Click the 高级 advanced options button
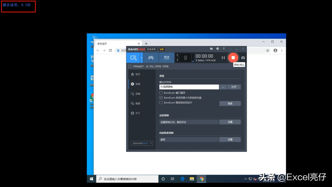The image size is (332, 187). 230,104
